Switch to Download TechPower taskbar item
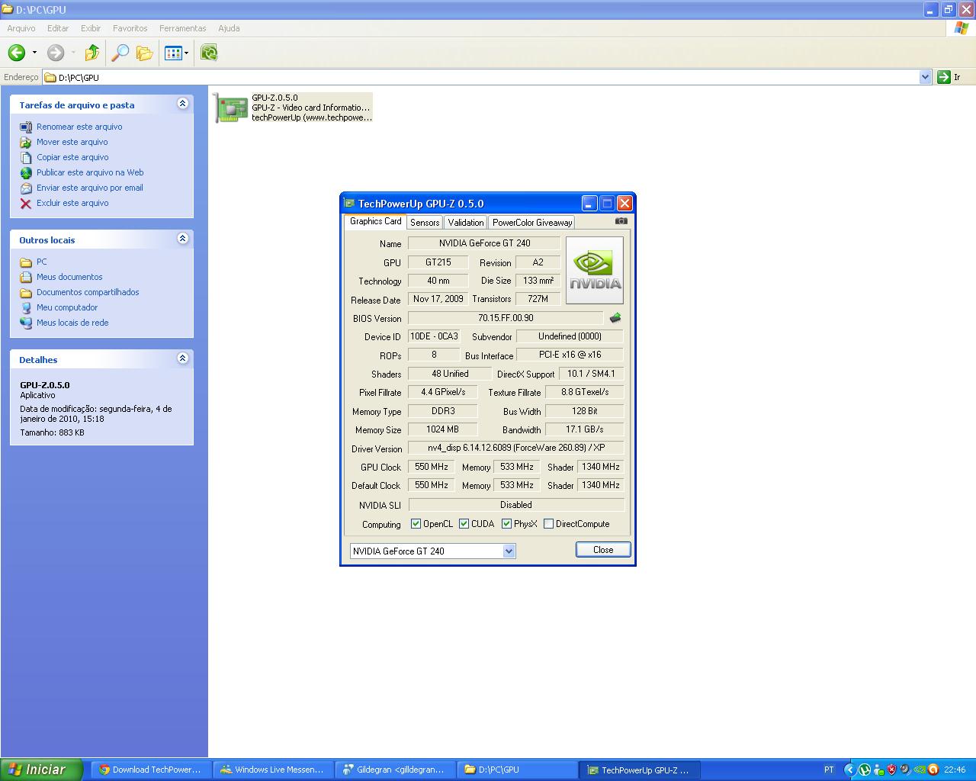976x781 pixels. pyautogui.click(x=150, y=770)
